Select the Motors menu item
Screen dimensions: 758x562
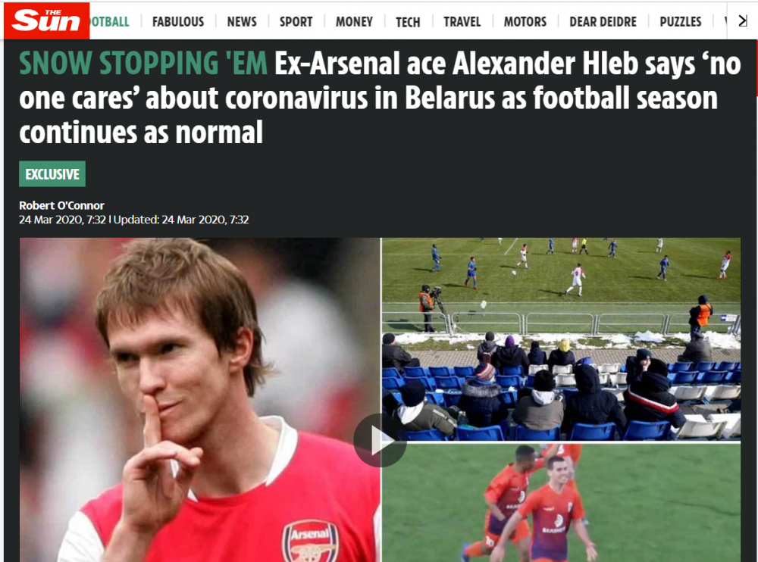[x=525, y=22]
